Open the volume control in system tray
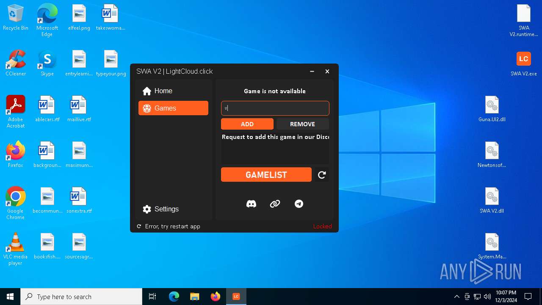The width and height of the screenshot is (542, 305). coord(487,297)
